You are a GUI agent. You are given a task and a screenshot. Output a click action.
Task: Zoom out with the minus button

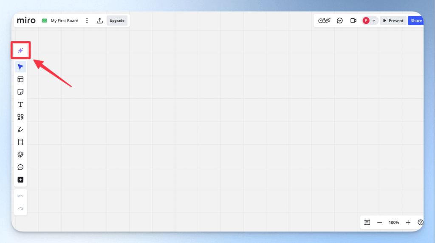pos(379,223)
